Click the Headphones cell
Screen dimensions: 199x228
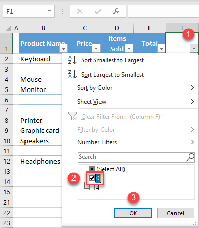click(x=40, y=161)
